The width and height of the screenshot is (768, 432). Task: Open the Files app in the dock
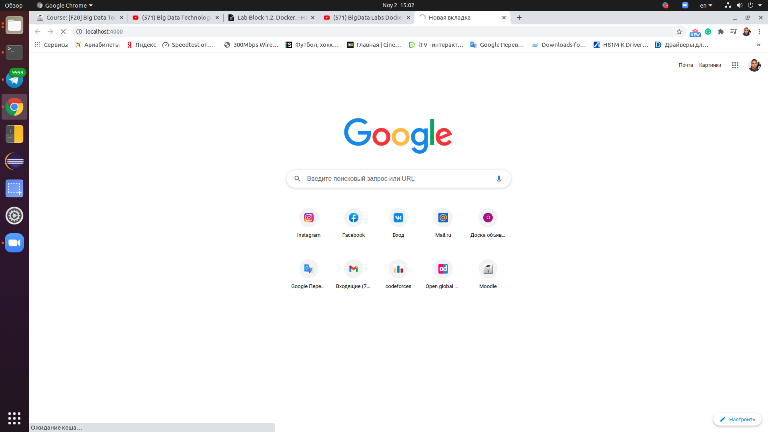point(14,25)
